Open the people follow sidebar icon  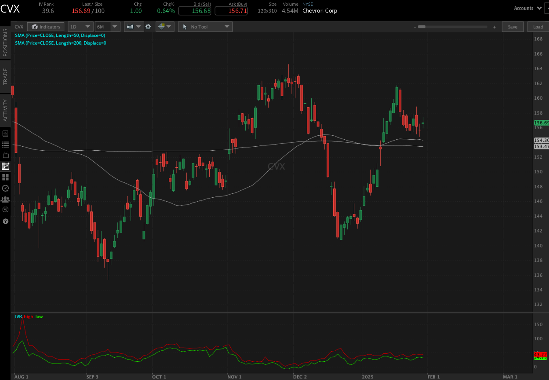pyautogui.click(x=5, y=199)
